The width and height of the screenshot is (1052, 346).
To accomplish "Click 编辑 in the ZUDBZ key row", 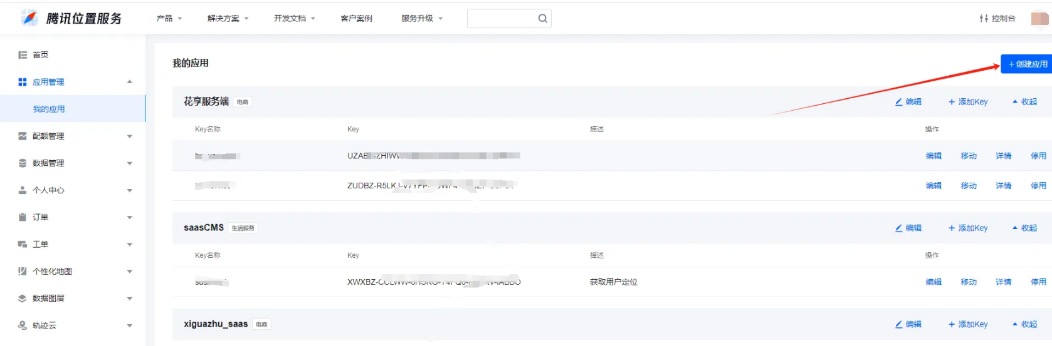I will tap(934, 186).
